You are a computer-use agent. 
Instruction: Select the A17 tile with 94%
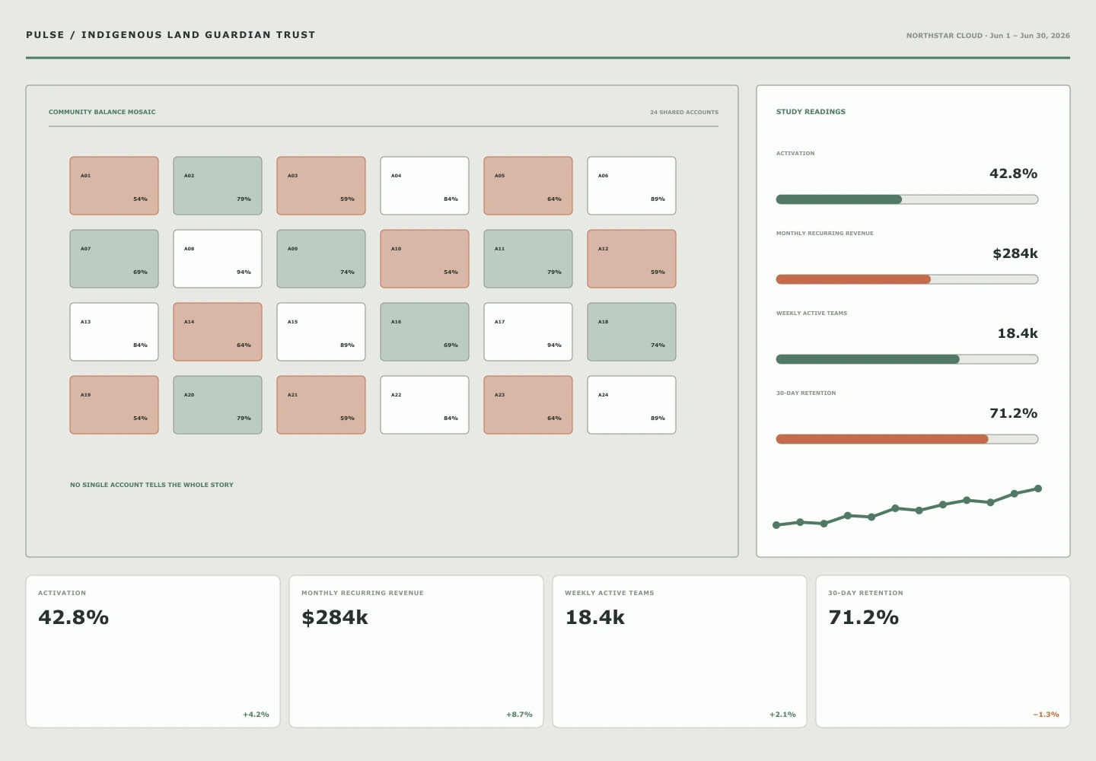[x=528, y=332]
